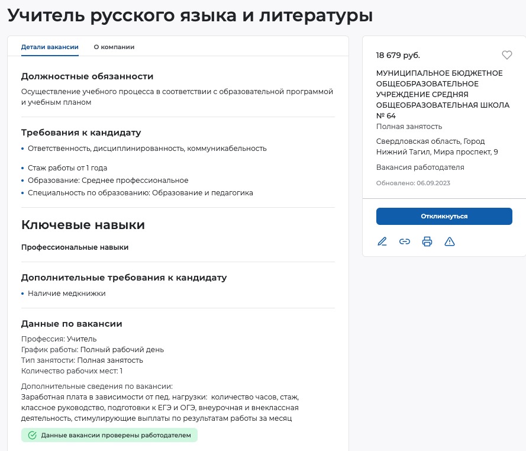The image size is (526, 451).
Task: Click the "Профессиональные навыки" subheading
Action: pos(75,247)
